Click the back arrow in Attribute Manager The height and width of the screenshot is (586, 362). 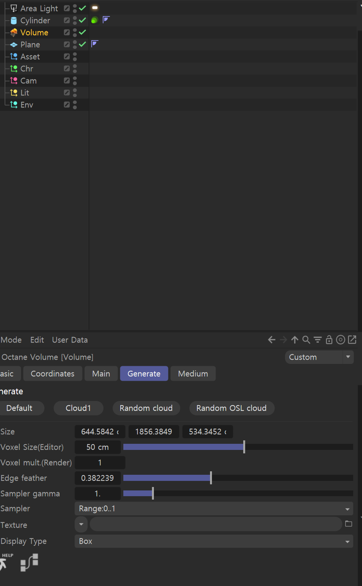click(271, 340)
